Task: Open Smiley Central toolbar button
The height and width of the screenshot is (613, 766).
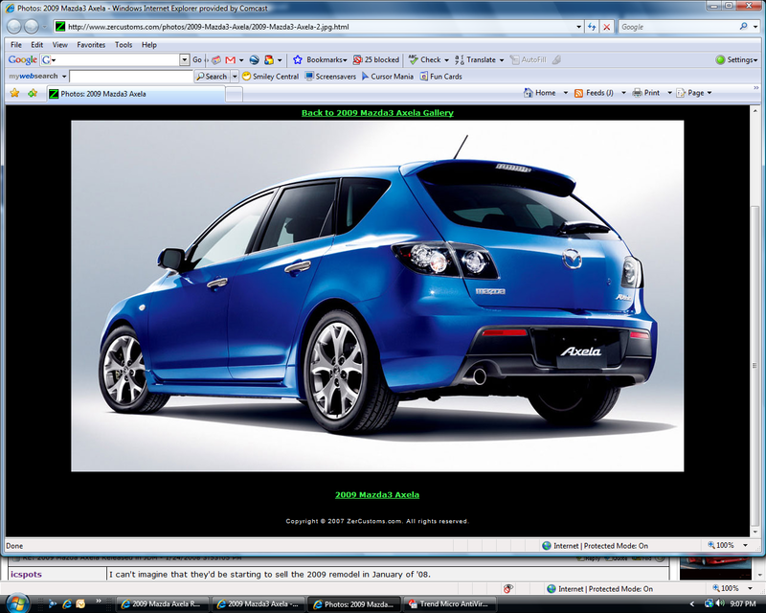Action: tap(270, 77)
